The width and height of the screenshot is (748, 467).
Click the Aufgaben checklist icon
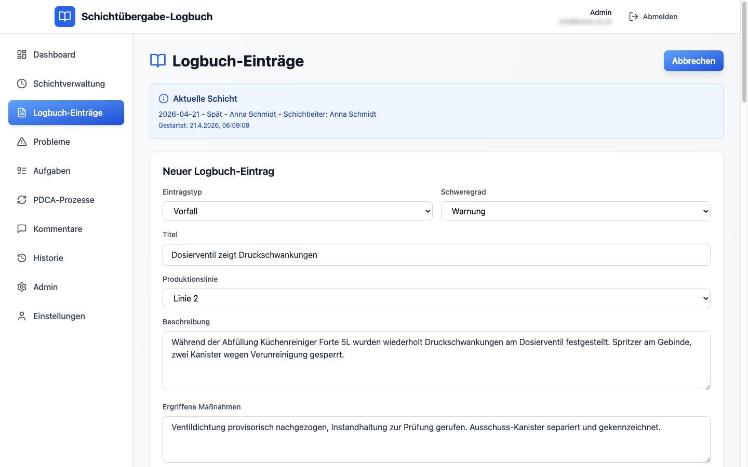(22, 171)
